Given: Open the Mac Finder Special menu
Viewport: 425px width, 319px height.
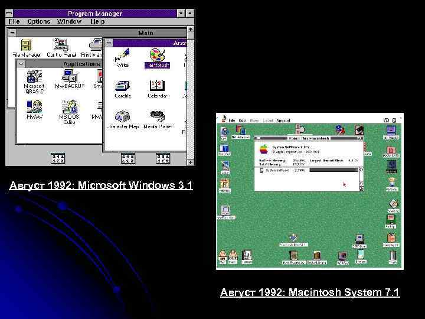Looking at the screenshot, I should pyautogui.click(x=283, y=121).
